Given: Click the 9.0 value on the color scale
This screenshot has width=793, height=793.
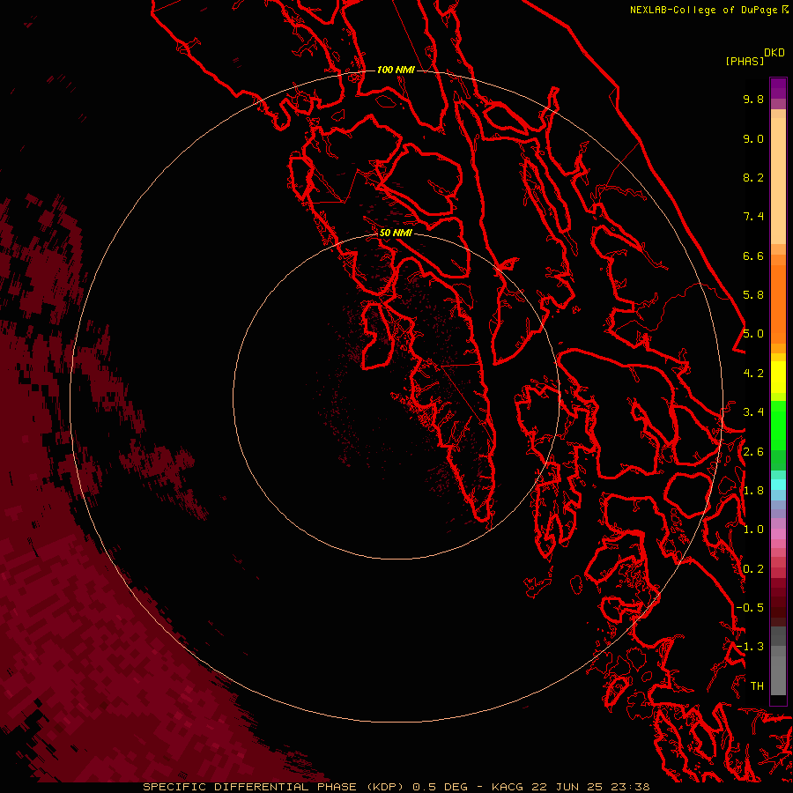Looking at the screenshot, I should pos(753,138).
